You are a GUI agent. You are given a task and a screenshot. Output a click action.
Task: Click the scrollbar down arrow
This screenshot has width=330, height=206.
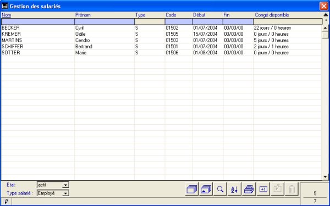pyautogui.click(x=325, y=177)
